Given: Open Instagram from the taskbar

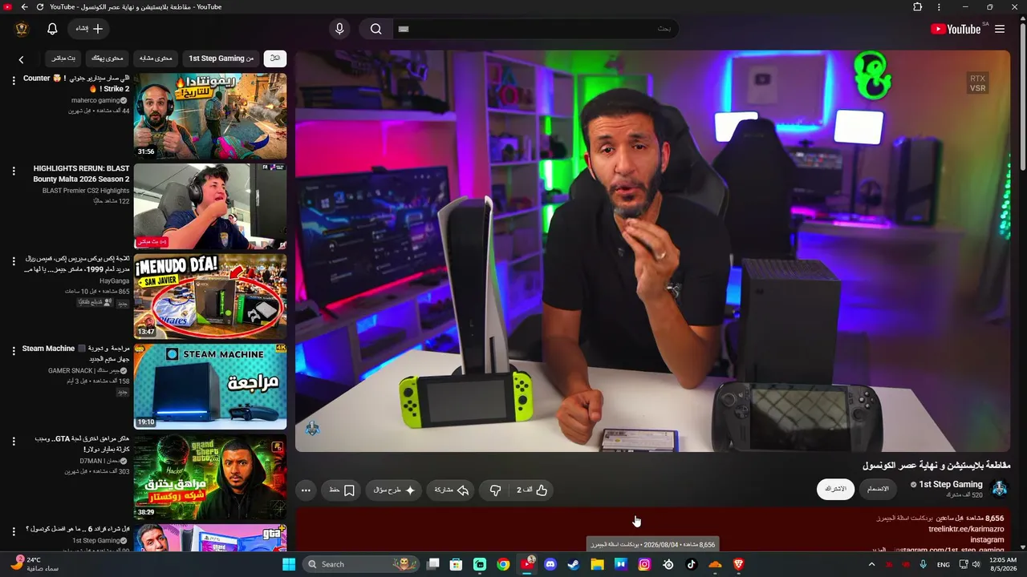Looking at the screenshot, I should click(x=644, y=564).
